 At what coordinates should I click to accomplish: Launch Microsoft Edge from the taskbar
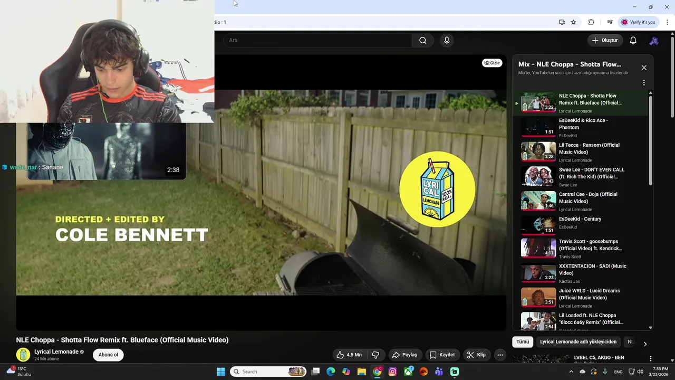point(331,372)
